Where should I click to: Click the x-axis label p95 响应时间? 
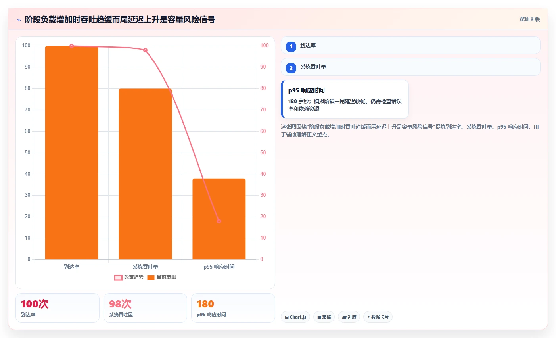[x=219, y=267]
